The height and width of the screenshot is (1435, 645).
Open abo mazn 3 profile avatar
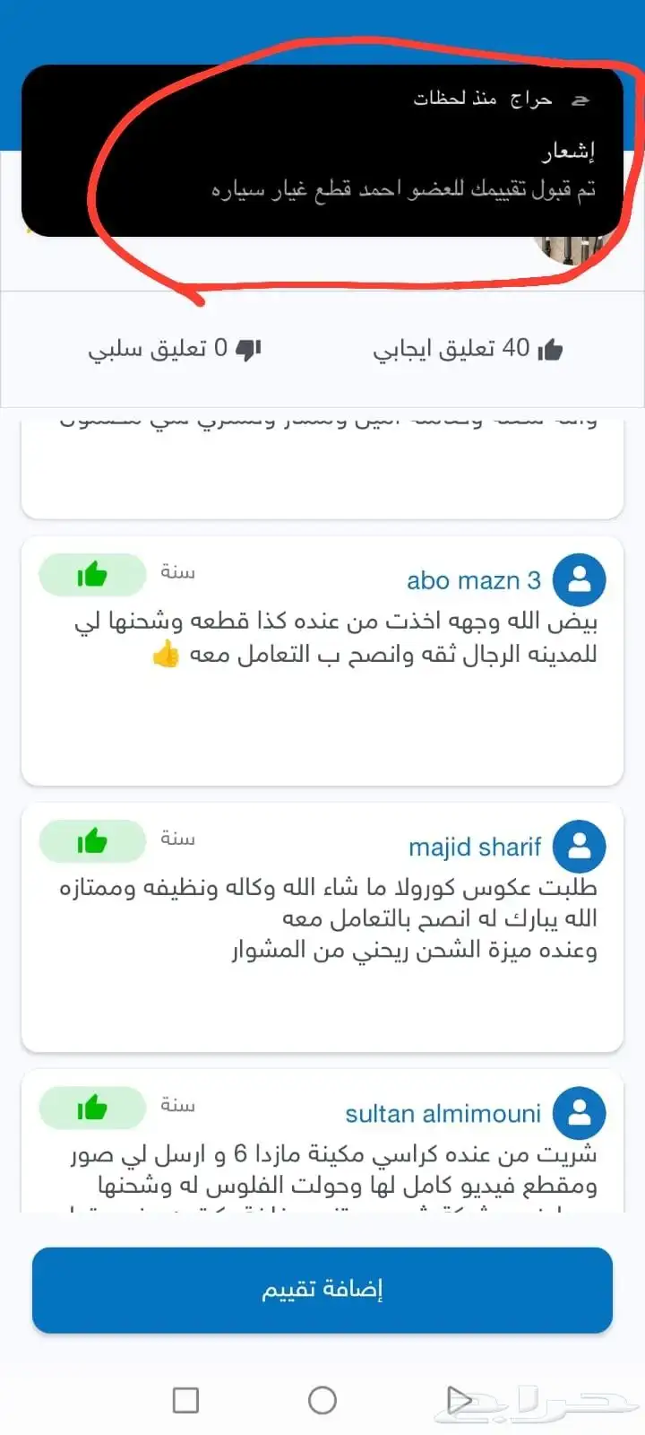point(580,580)
